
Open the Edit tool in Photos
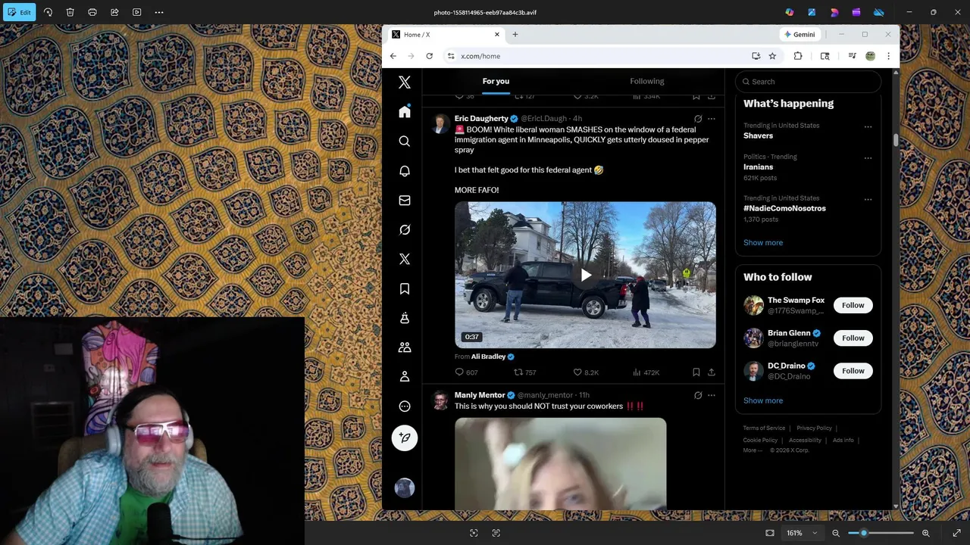point(18,12)
